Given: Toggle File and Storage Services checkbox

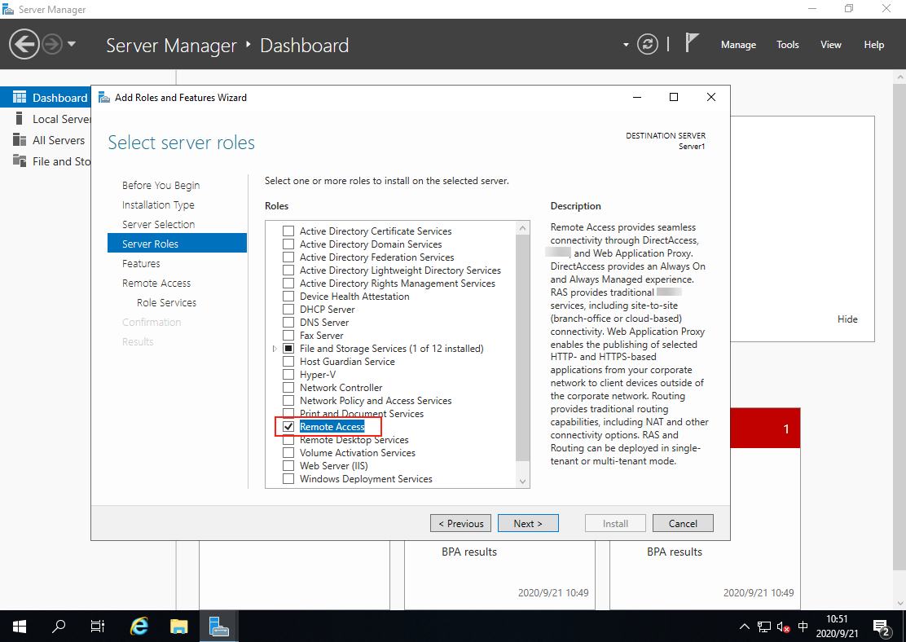Looking at the screenshot, I should pyautogui.click(x=288, y=349).
